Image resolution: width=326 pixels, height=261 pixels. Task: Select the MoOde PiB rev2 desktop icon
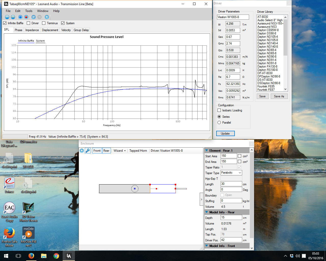point(29,237)
